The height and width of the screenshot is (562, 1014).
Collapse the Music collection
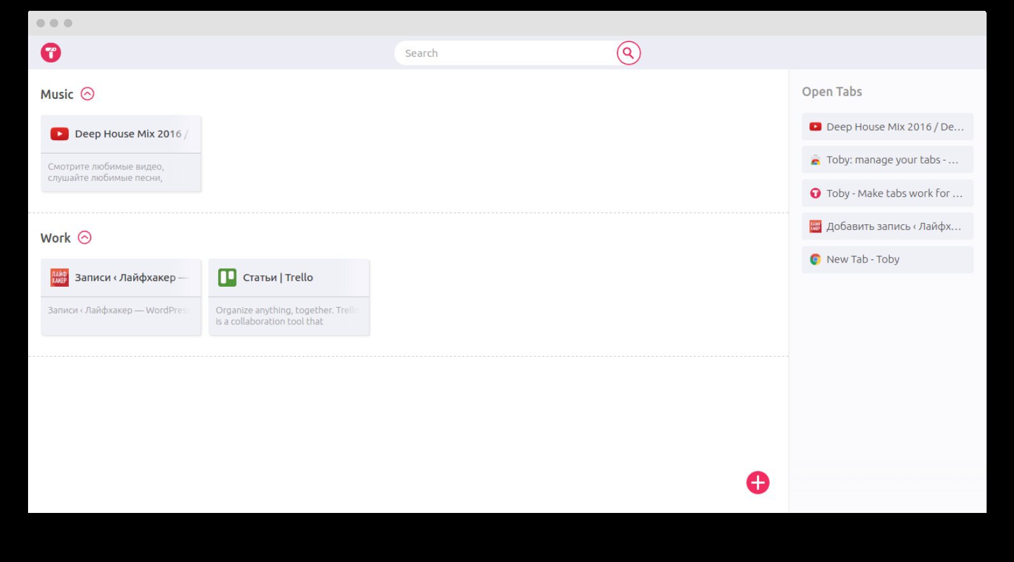[87, 94]
